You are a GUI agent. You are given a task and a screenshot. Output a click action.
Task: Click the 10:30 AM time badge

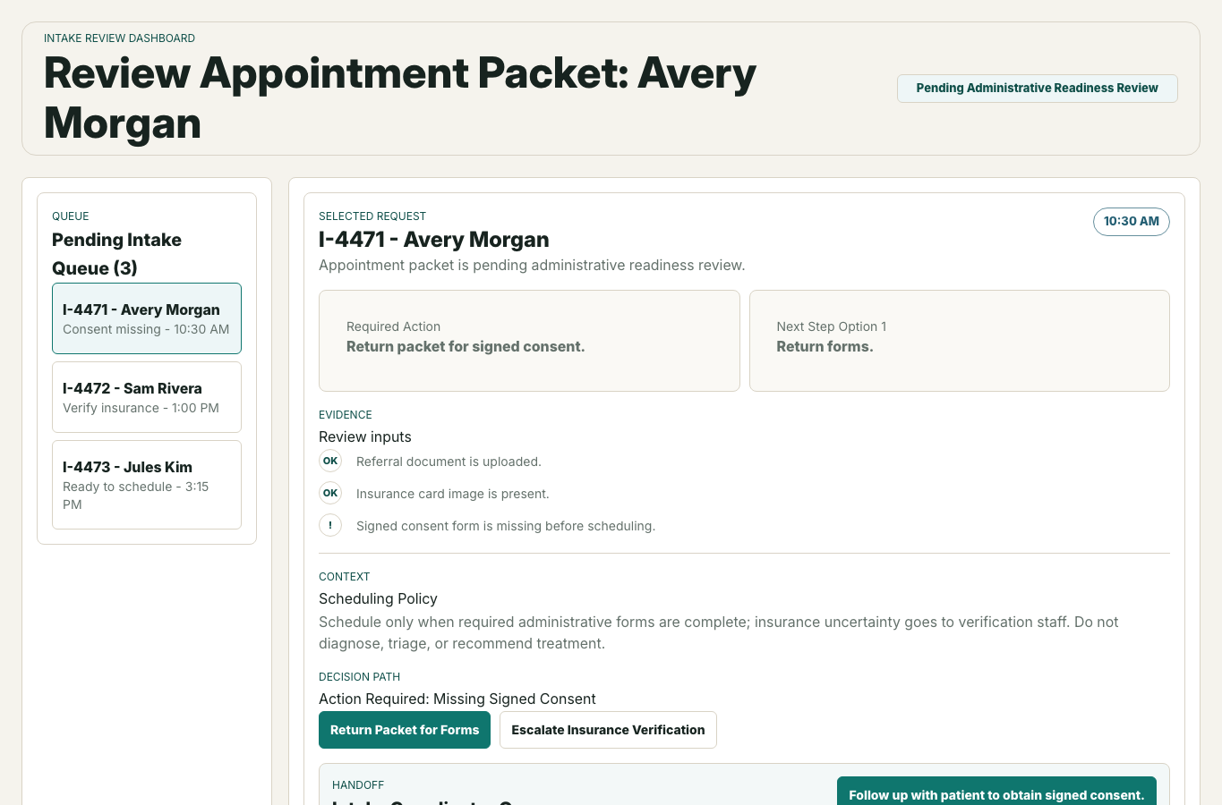tap(1131, 222)
